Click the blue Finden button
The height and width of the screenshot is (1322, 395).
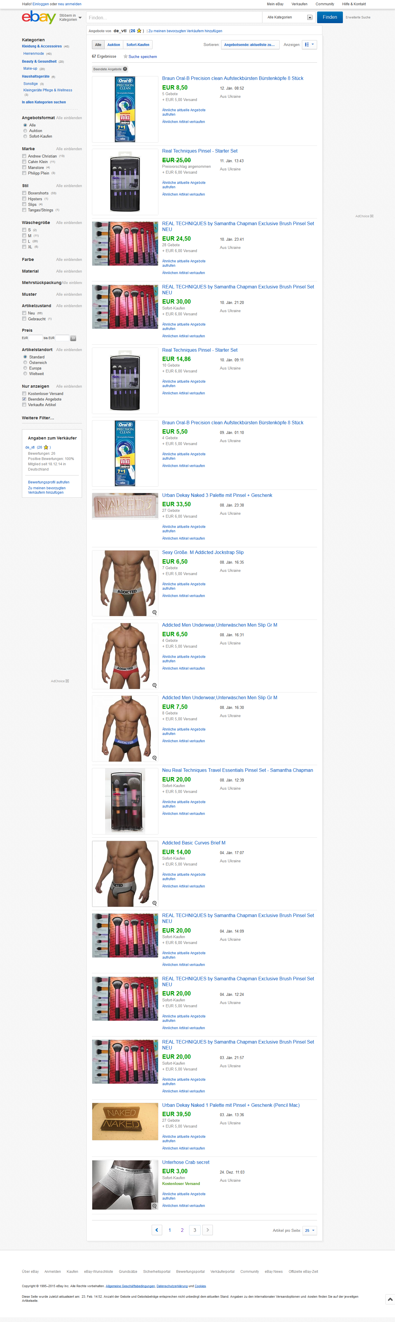(330, 18)
